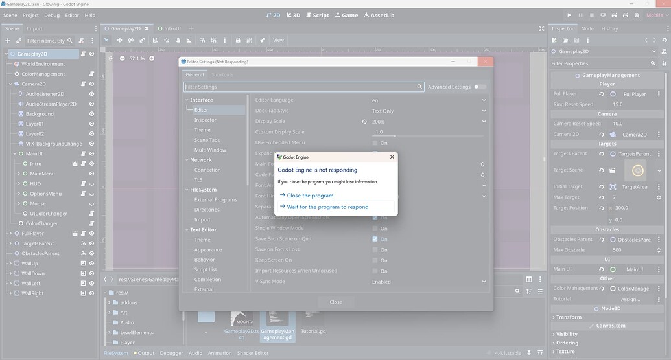Open Dock Tab Style dropdown
Screen dimensions: 671x360
click(x=429, y=111)
